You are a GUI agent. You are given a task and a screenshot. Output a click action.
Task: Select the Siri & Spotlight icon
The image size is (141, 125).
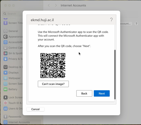[6, 53]
